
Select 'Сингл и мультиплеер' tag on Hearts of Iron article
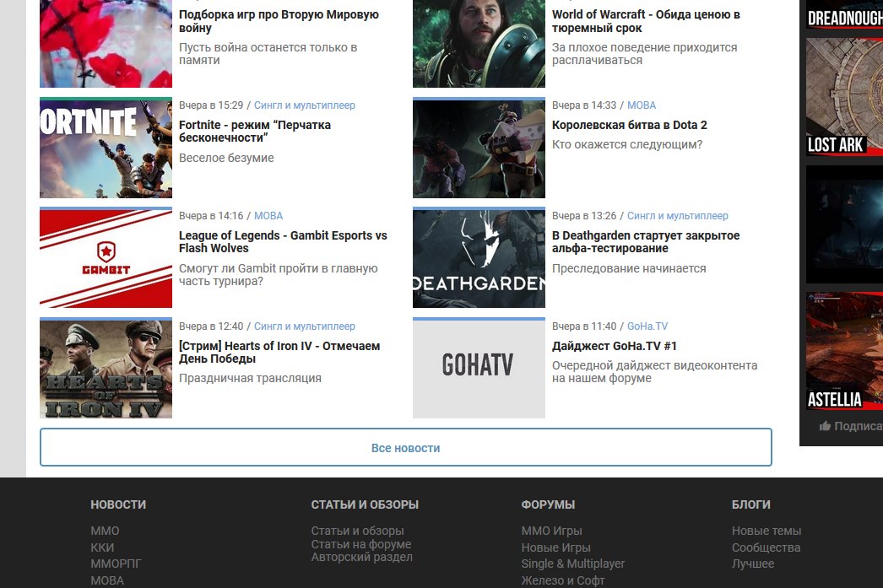(305, 326)
